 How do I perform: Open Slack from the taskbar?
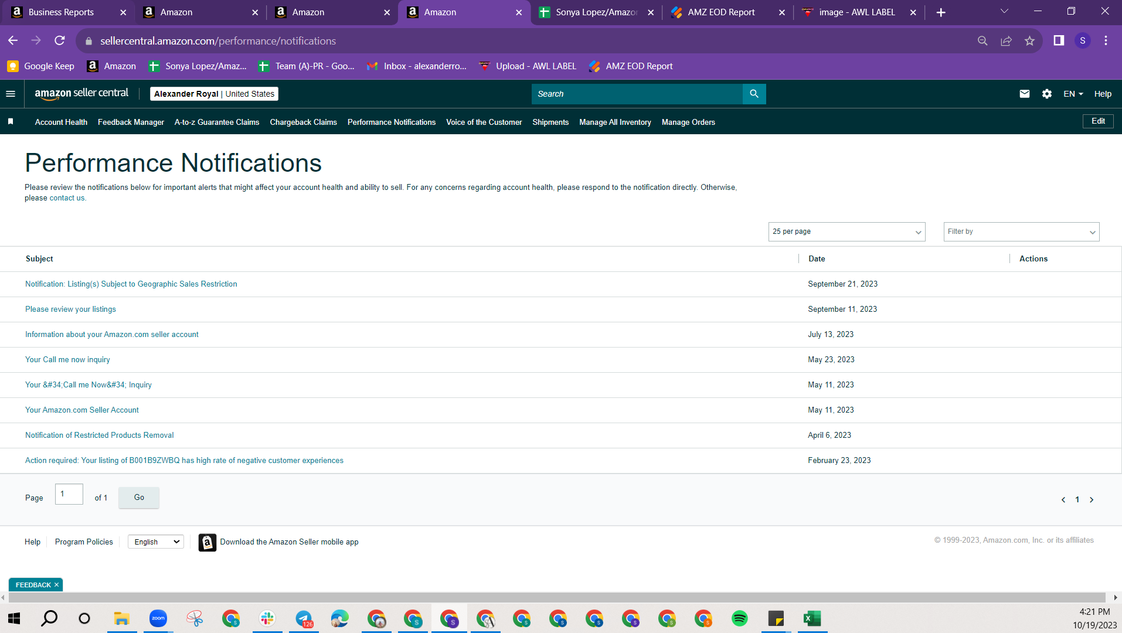267,618
